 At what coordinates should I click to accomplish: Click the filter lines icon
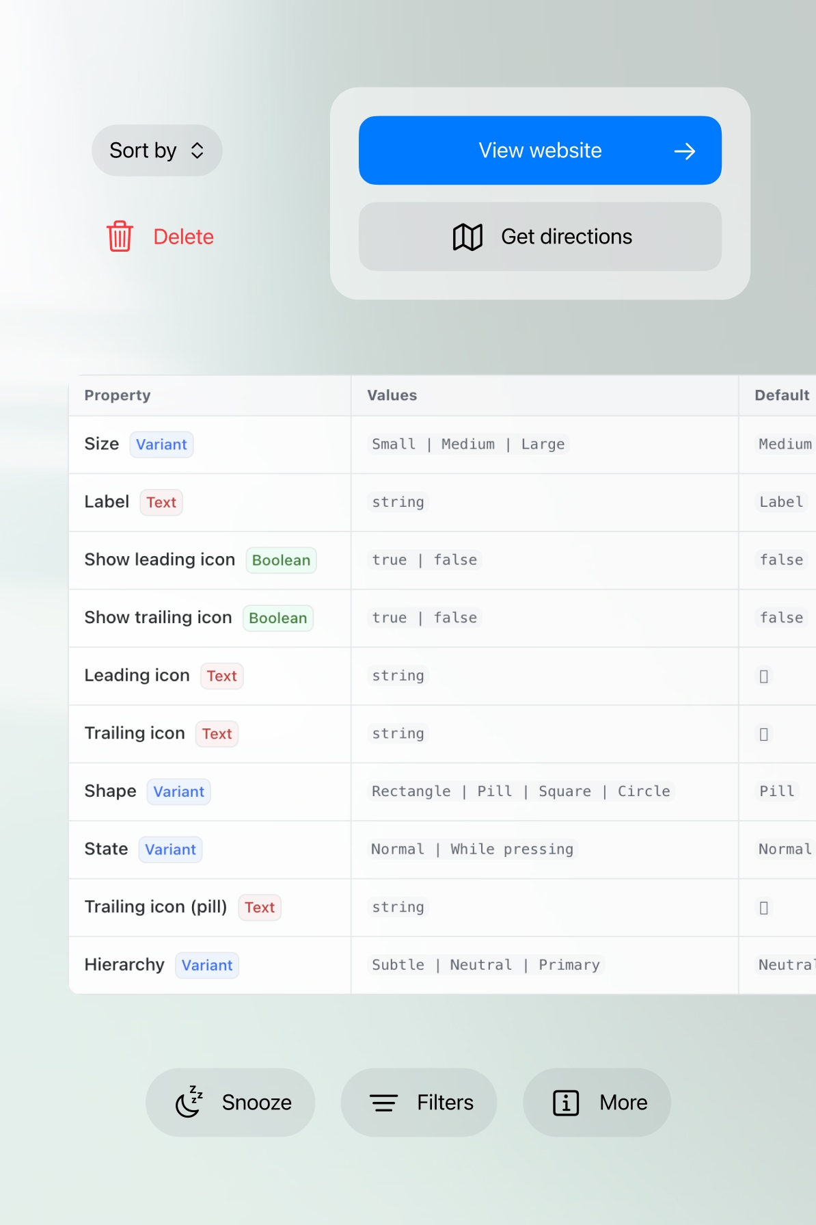tap(384, 1103)
